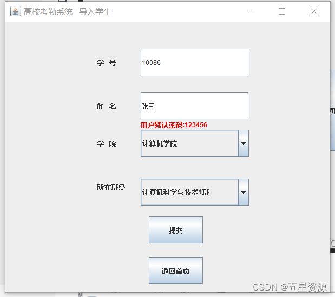Click the 姓名 label

pyautogui.click(x=107, y=106)
